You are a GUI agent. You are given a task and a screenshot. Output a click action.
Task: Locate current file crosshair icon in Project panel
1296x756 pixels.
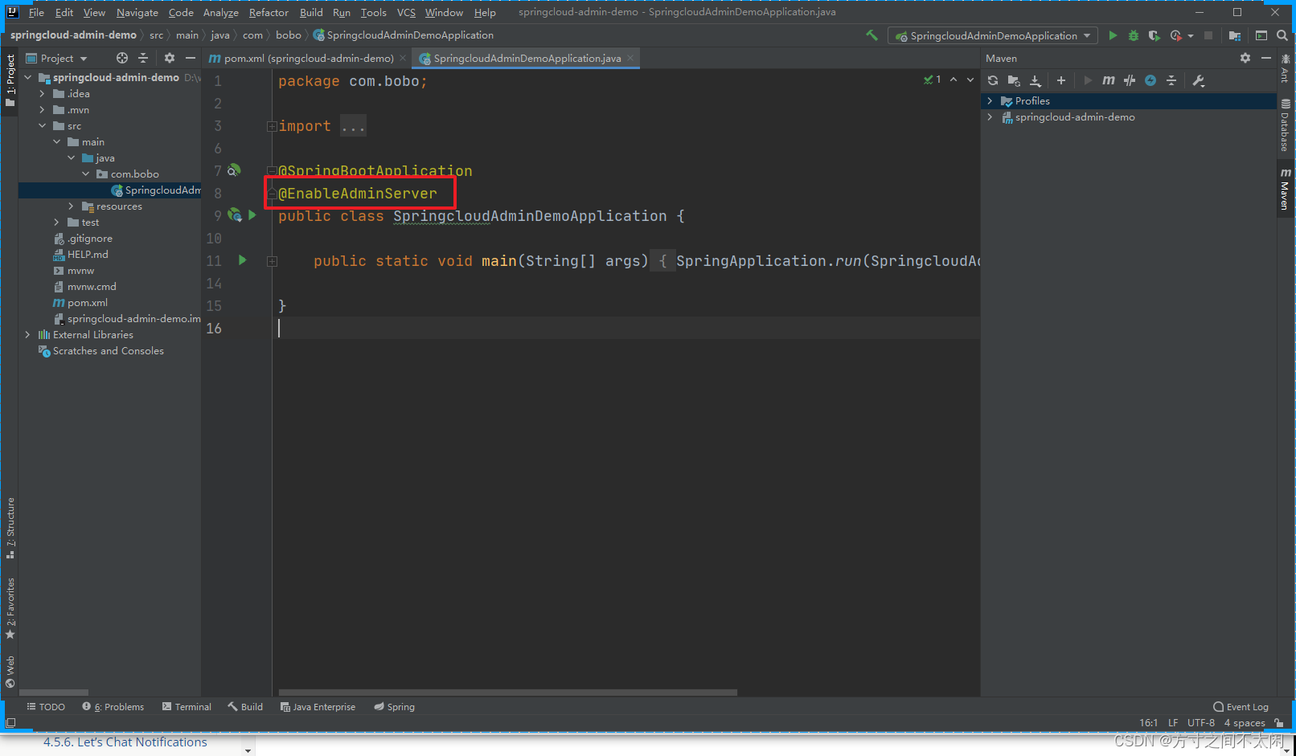pos(122,58)
